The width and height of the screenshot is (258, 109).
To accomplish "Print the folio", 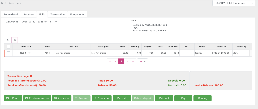I will pyautogui.click(x=13, y=98).
